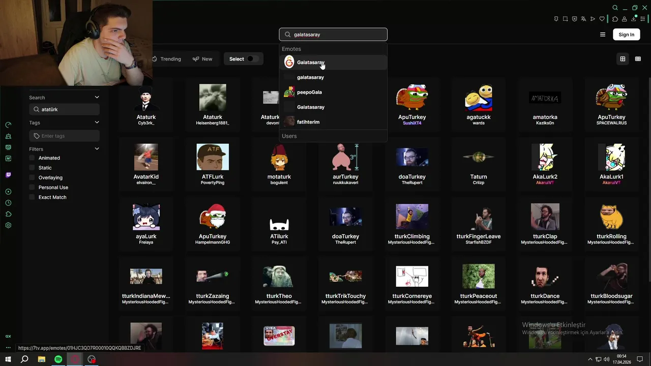The width and height of the screenshot is (651, 366).
Task: Open the striped monitor icon in sidebar
Action: (x=8, y=147)
